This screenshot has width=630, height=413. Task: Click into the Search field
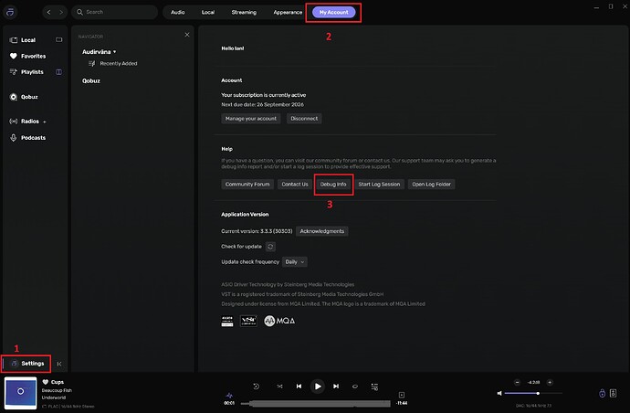tap(114, 12)
